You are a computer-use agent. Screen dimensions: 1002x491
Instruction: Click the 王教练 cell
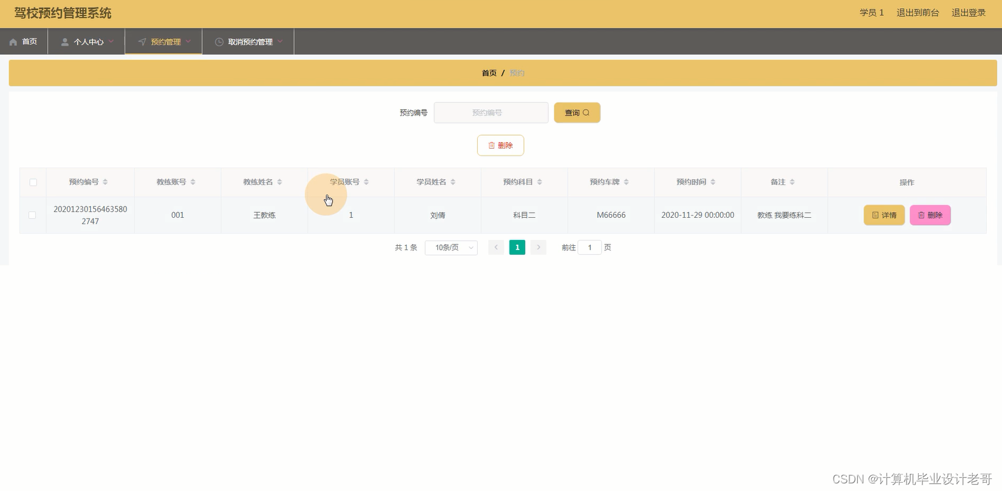(x=264, y=215)
